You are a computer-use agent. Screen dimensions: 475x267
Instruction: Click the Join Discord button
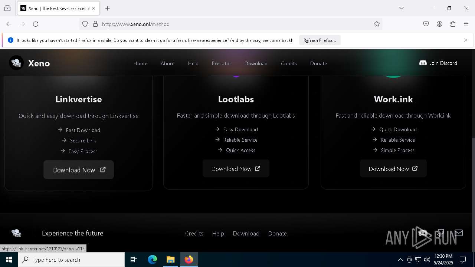[438, 63]
